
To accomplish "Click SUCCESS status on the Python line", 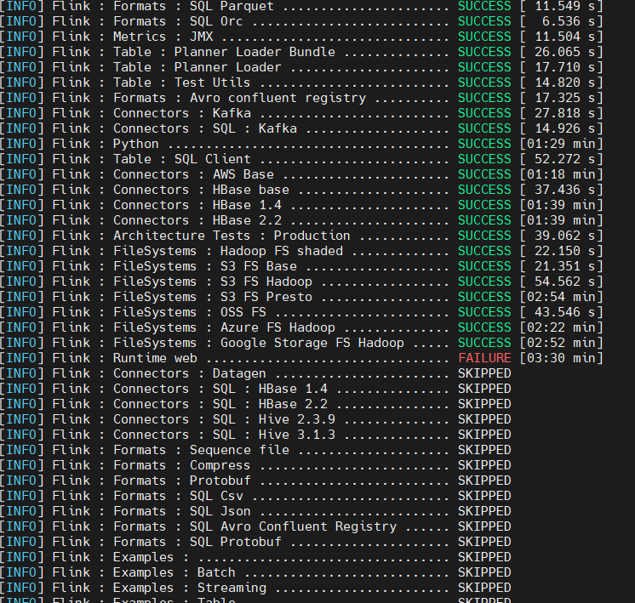I will 484,144.
